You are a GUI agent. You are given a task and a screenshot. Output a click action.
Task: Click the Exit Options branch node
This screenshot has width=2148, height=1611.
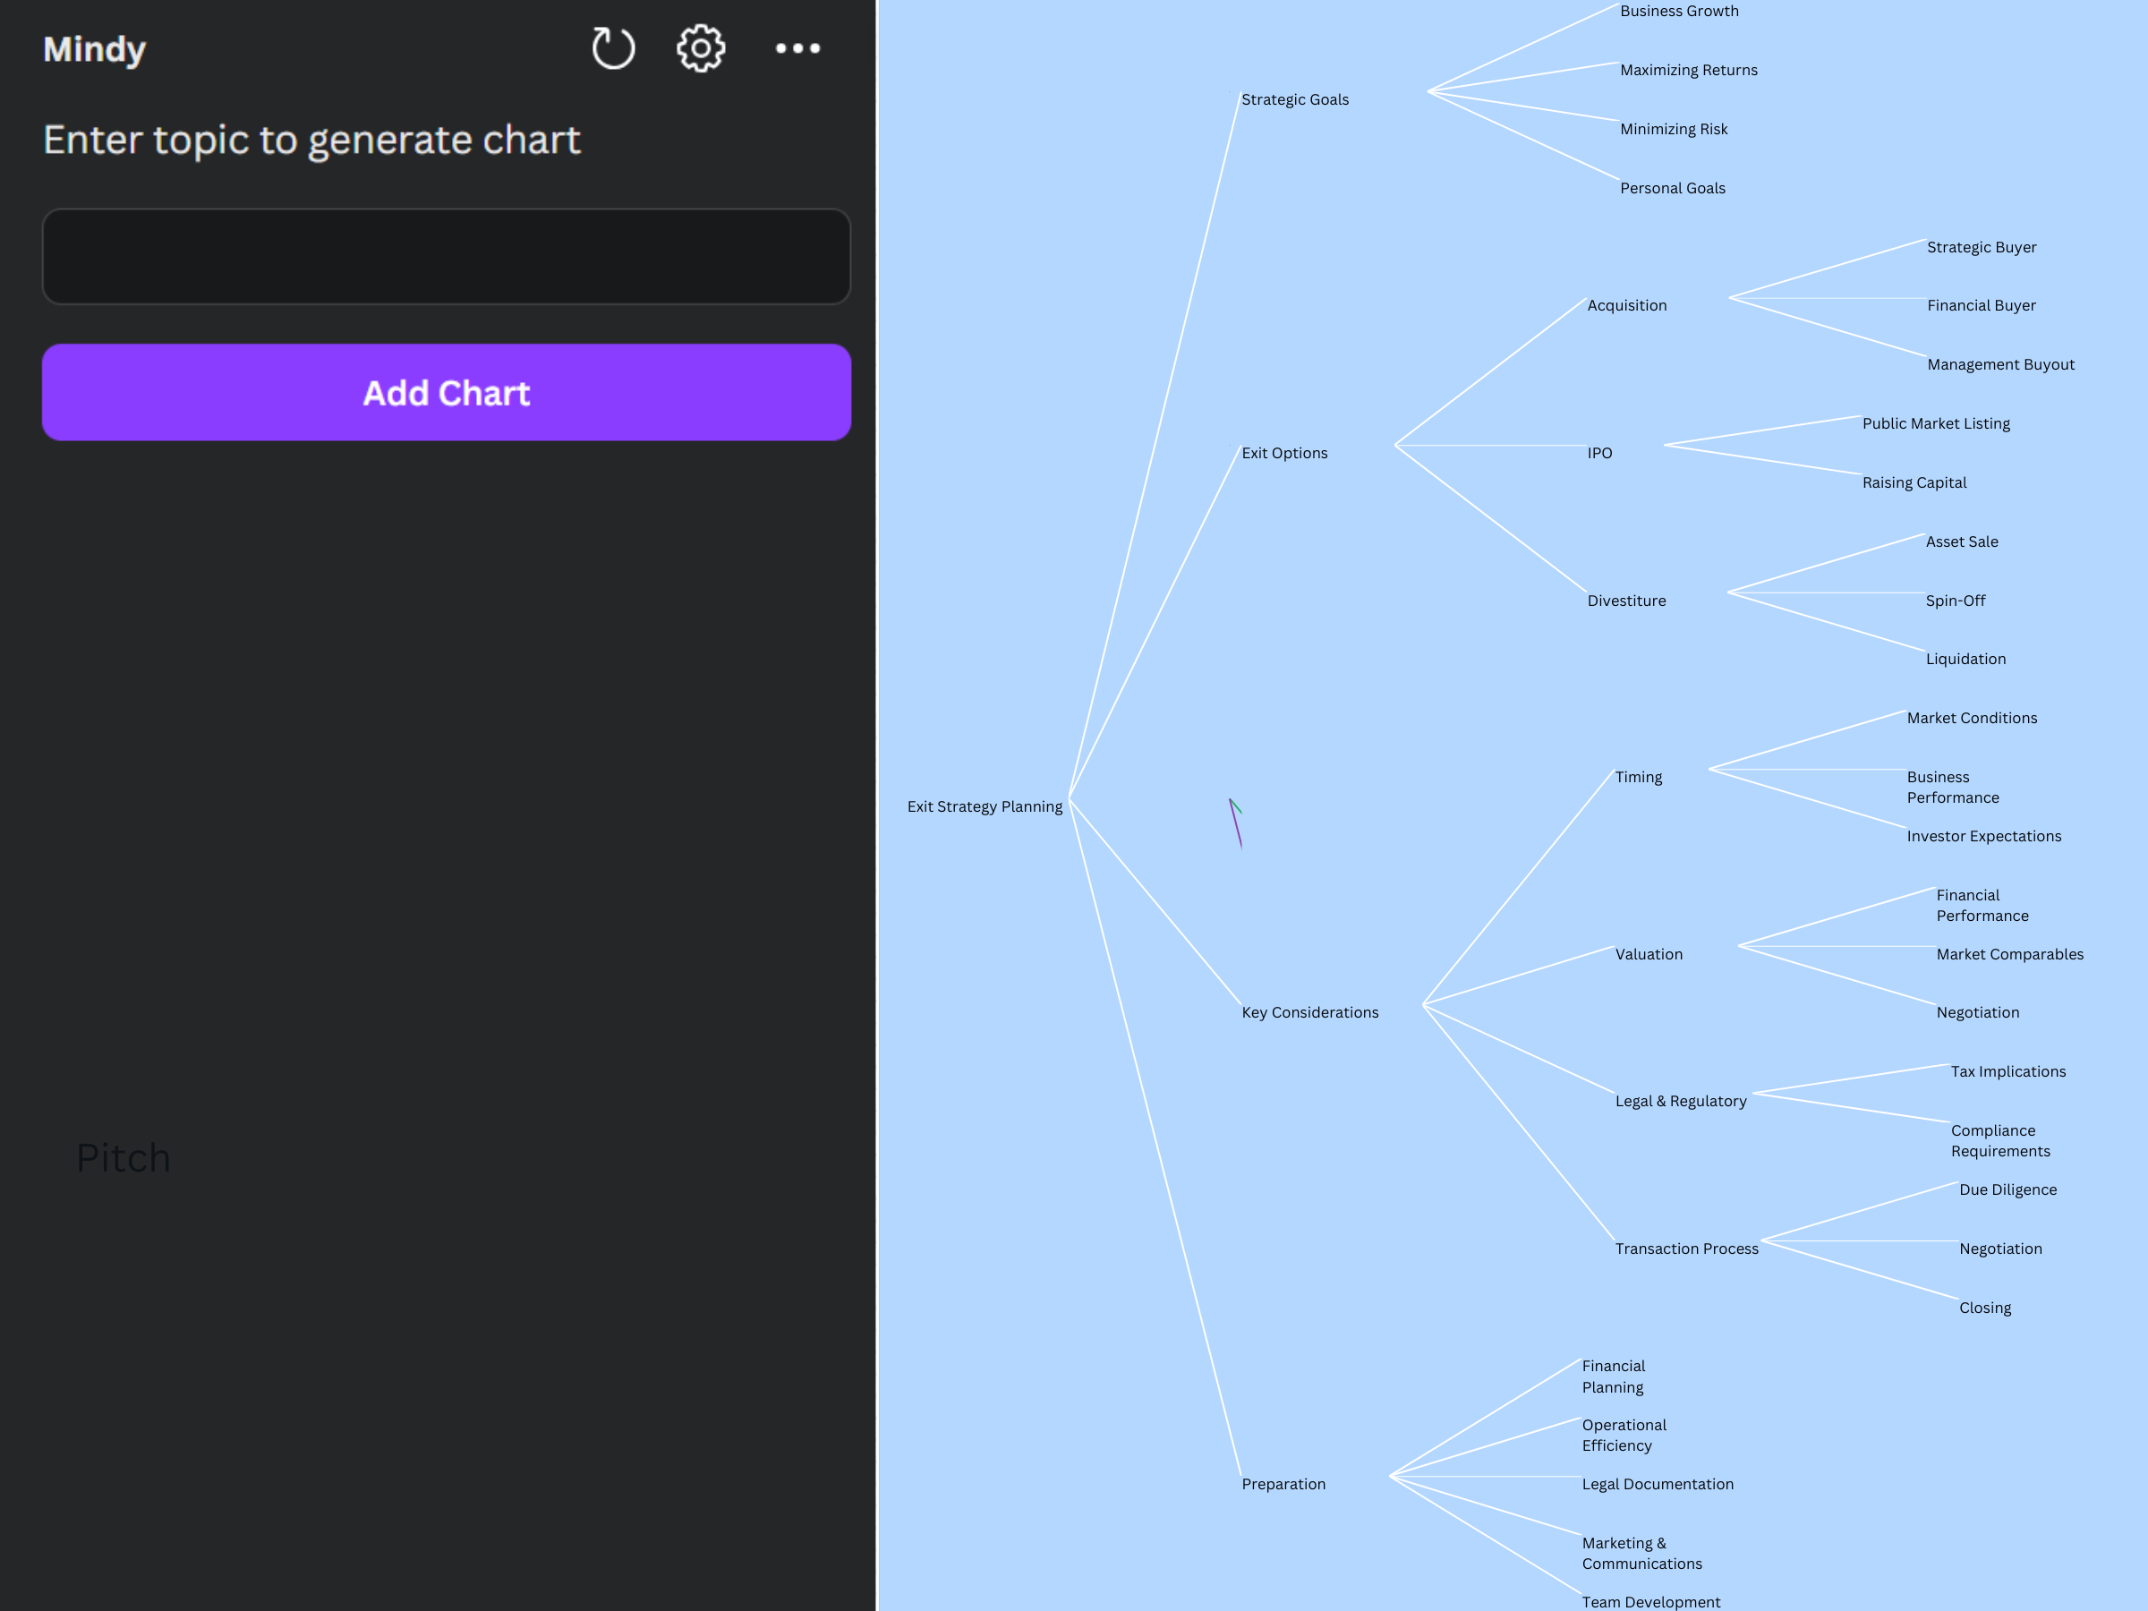click(x=1283, y=454)
